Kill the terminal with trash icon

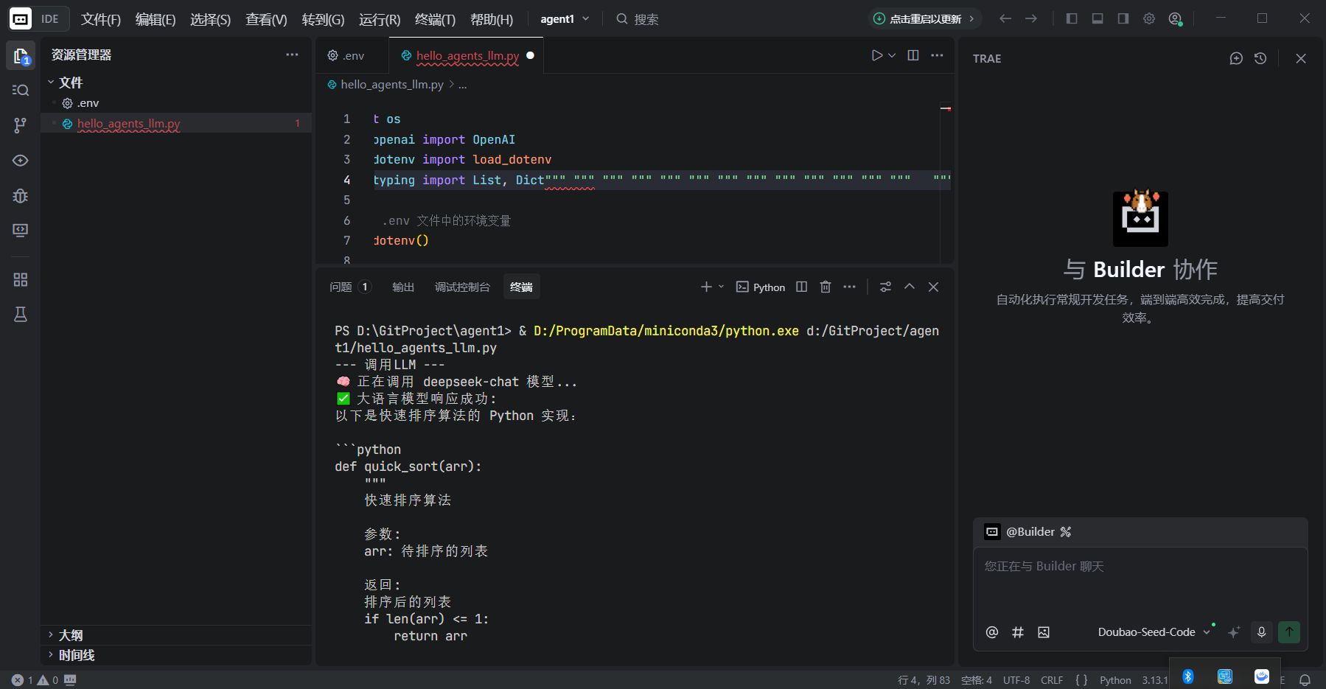click(x=826, y=287)
